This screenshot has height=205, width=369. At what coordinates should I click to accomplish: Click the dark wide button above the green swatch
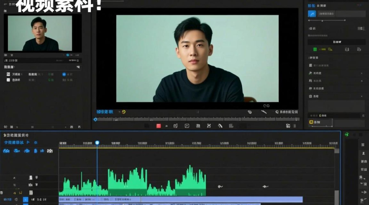pos(336,42)
